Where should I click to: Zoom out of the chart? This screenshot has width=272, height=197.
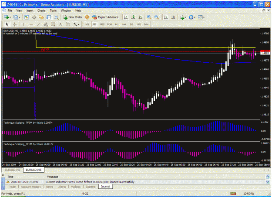[x=157, y=17]
